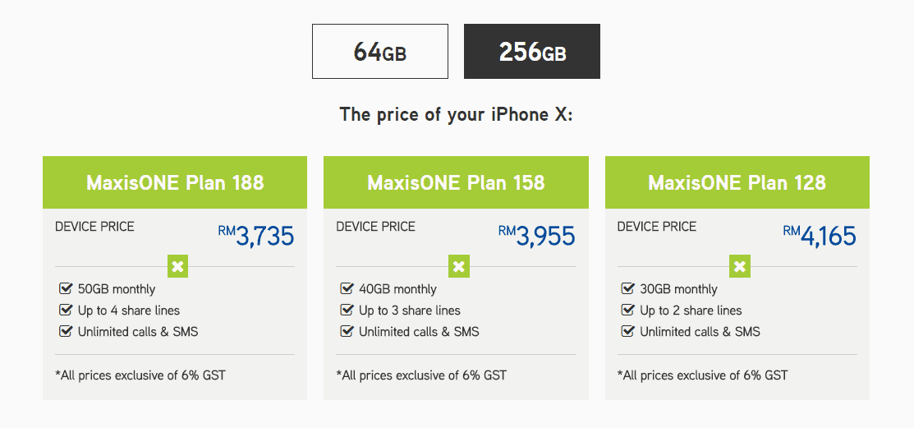Open the MaxisONE Plan 128 header
Viewport: 914px width, 428px height.
pyautogui.click(x=737, y=182)
